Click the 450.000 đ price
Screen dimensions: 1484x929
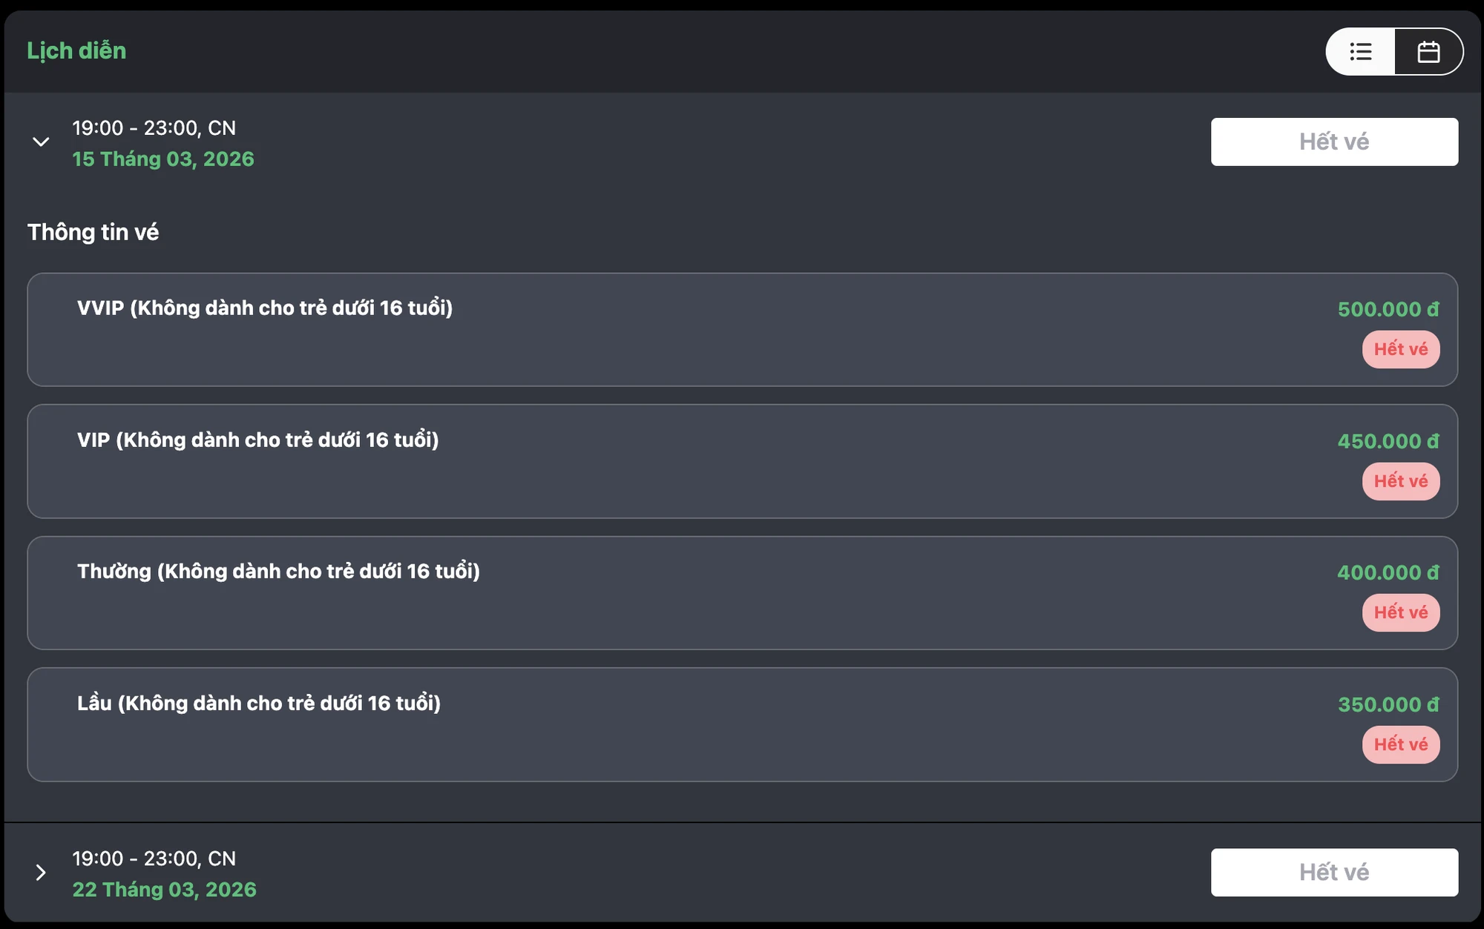coord(1388,441)
